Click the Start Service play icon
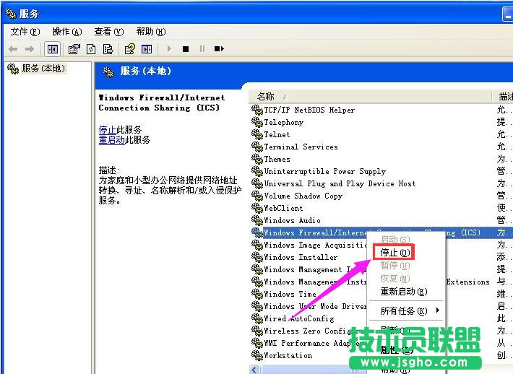This screenshot has height=374, width=513. click(169, 49)
